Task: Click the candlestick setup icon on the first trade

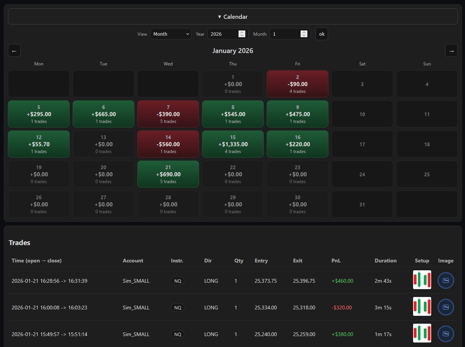Action: tap(422, 280)
